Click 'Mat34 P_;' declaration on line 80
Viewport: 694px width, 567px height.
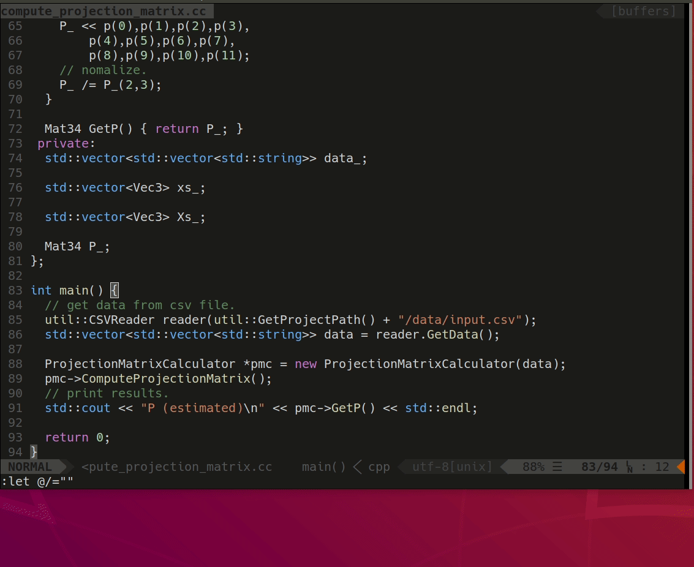[77, 246]
